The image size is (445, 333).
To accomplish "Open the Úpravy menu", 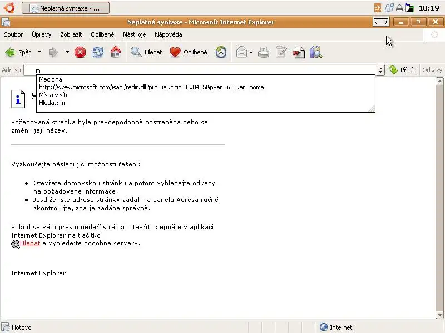I will pos(41,34).
